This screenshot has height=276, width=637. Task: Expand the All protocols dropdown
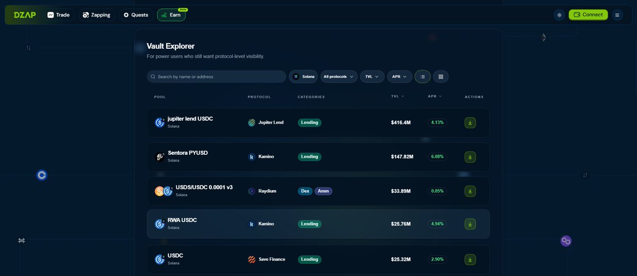(x=339, y=77)
